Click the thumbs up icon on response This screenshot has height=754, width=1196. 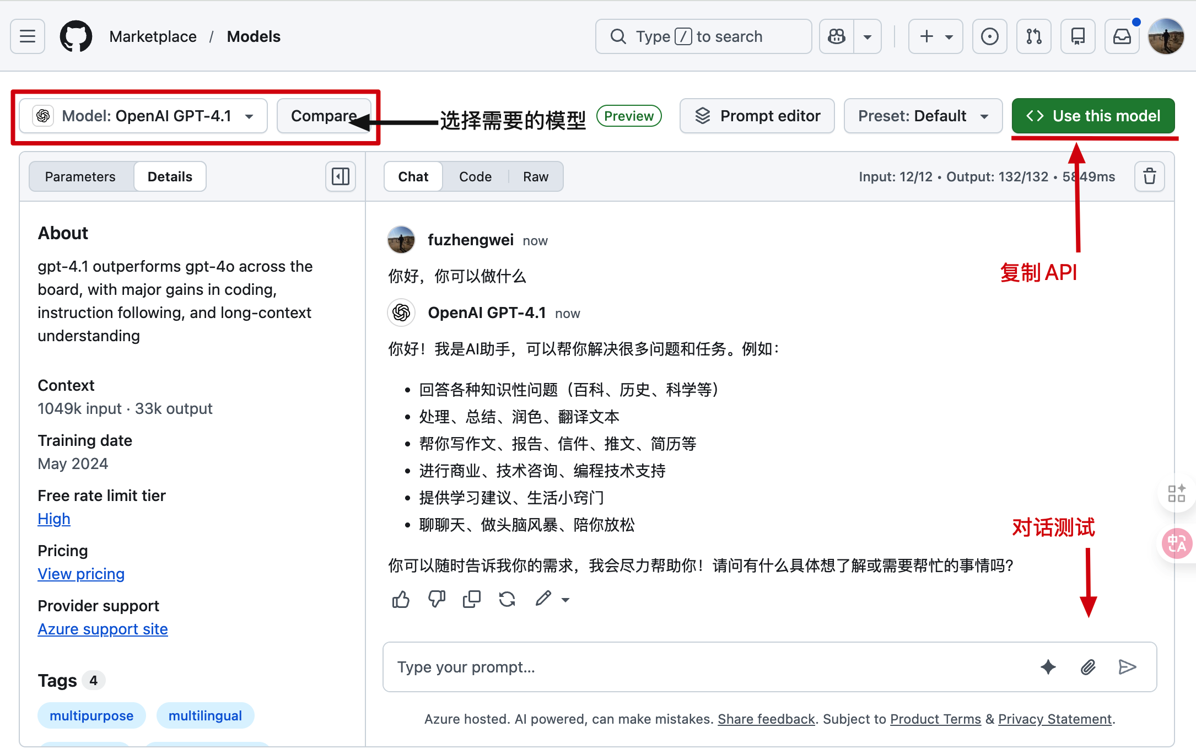click(401, 599)
